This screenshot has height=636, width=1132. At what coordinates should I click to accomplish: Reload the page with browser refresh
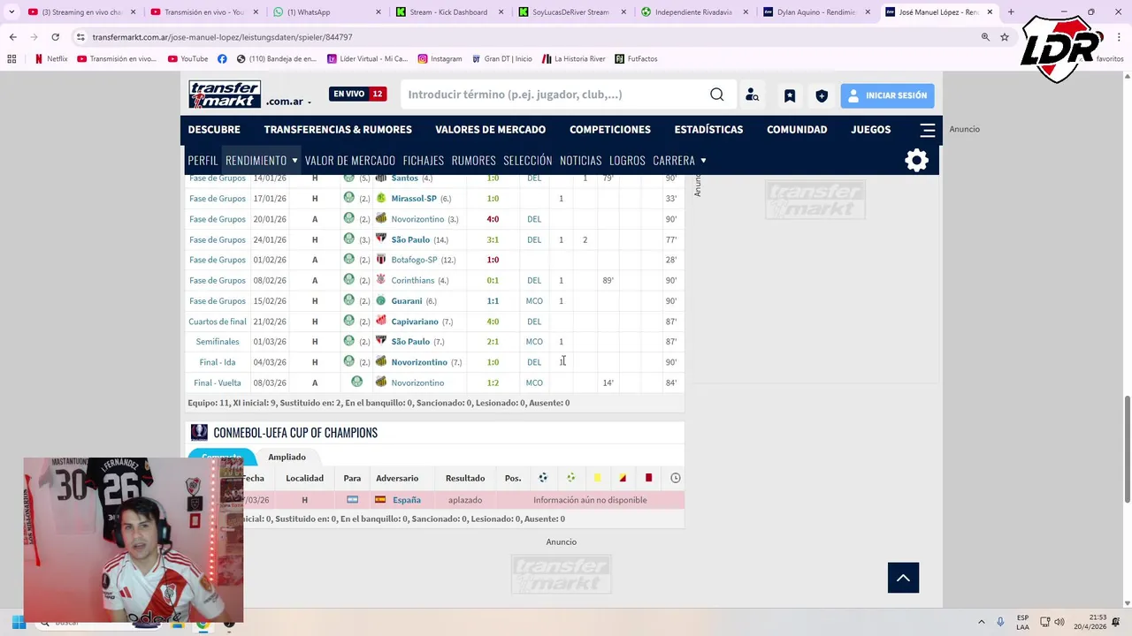click(x=55, y=37)
